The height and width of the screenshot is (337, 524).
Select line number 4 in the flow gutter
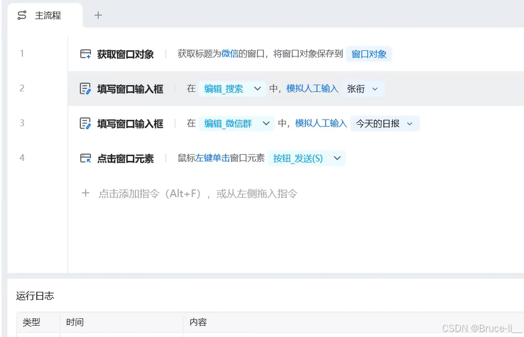[21, 157]
